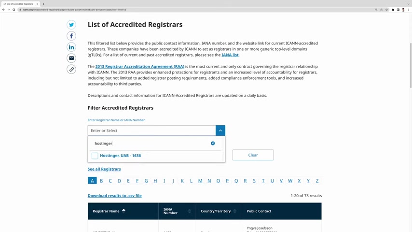Image resolution: width=412 pixels, height=232 pixels.
Task: Filter registrars by letter L
Action: click(x=191, y=181)
